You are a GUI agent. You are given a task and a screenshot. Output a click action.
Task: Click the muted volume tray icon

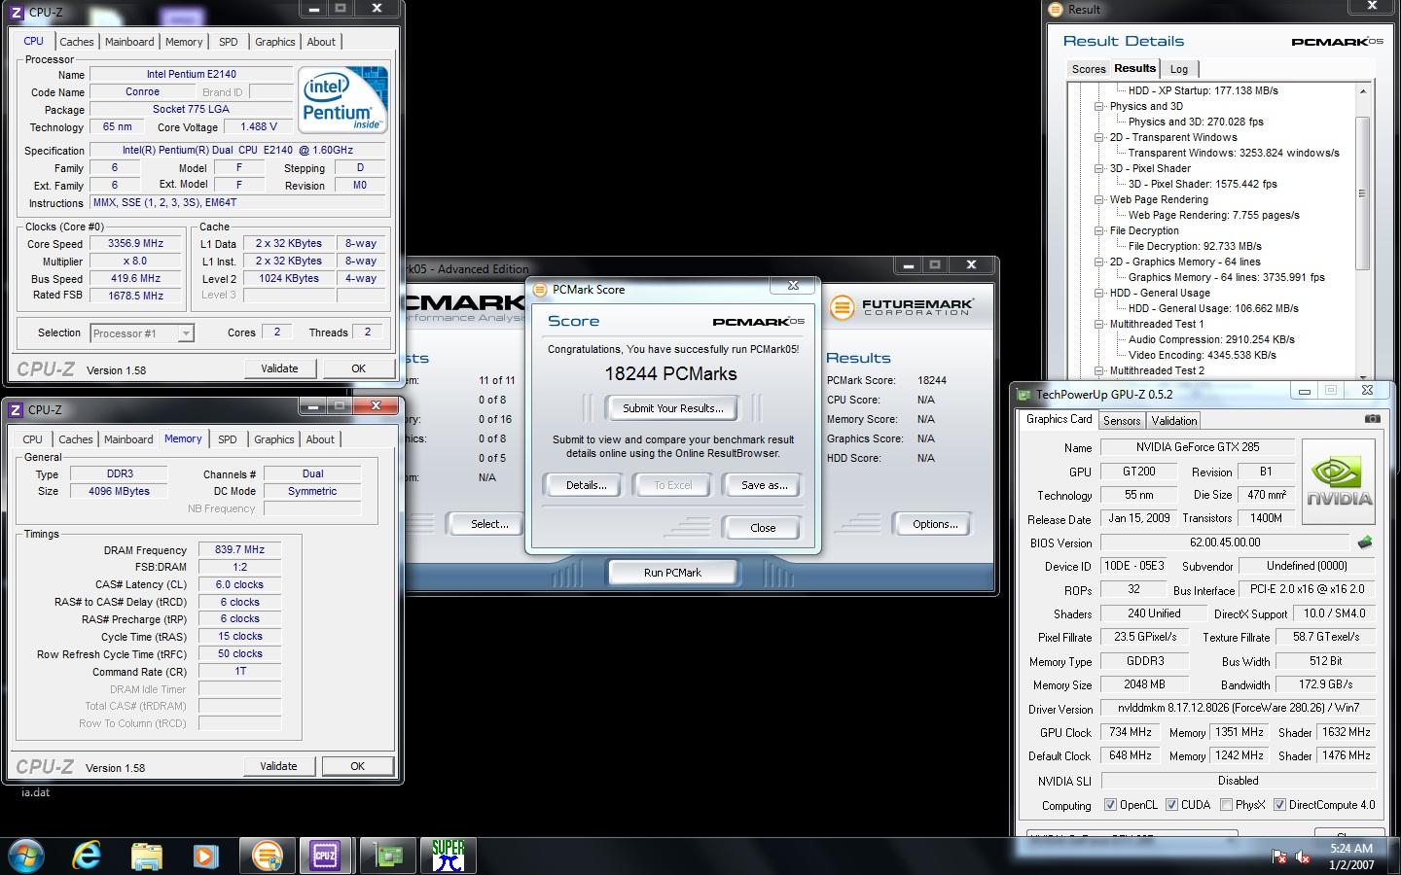click(x=1304, y=857)
